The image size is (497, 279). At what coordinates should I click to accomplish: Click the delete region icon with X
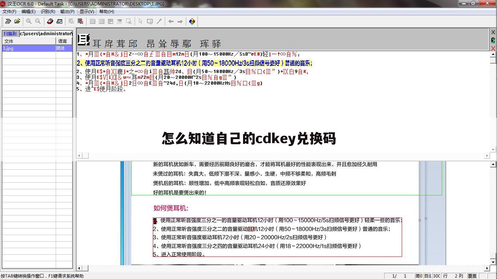[x=129, y=21]
